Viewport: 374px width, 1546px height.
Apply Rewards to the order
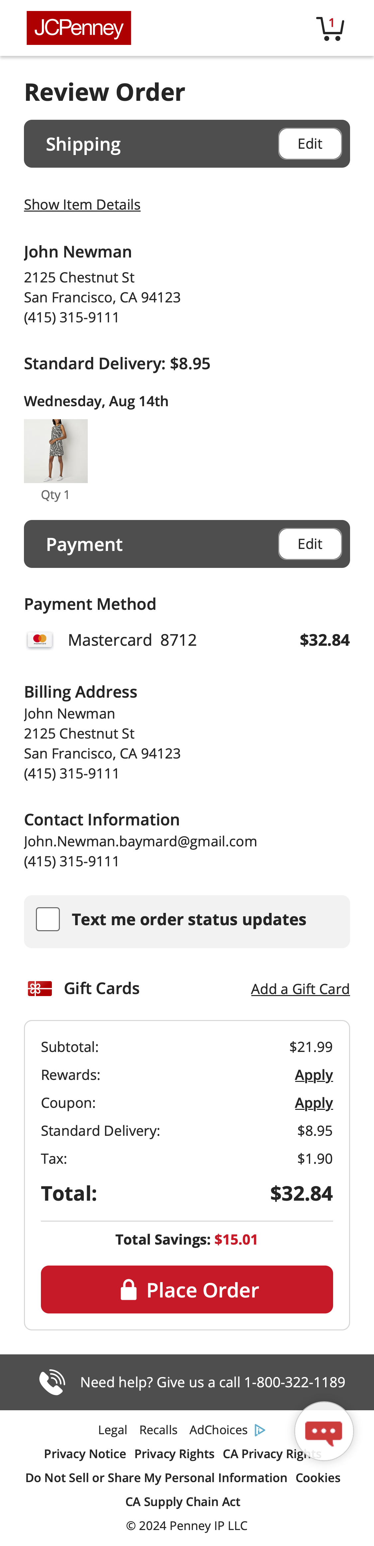(x=314, y=1075)
